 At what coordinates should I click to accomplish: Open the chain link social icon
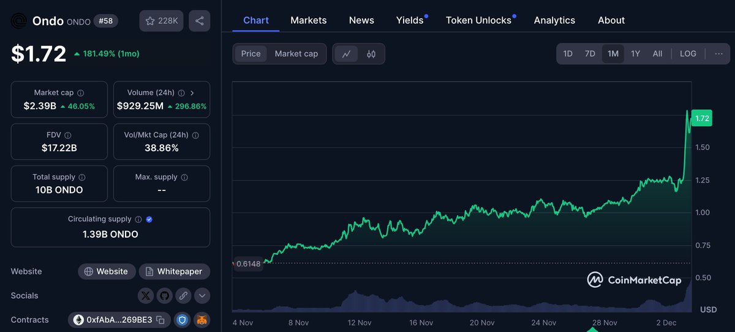183,296
